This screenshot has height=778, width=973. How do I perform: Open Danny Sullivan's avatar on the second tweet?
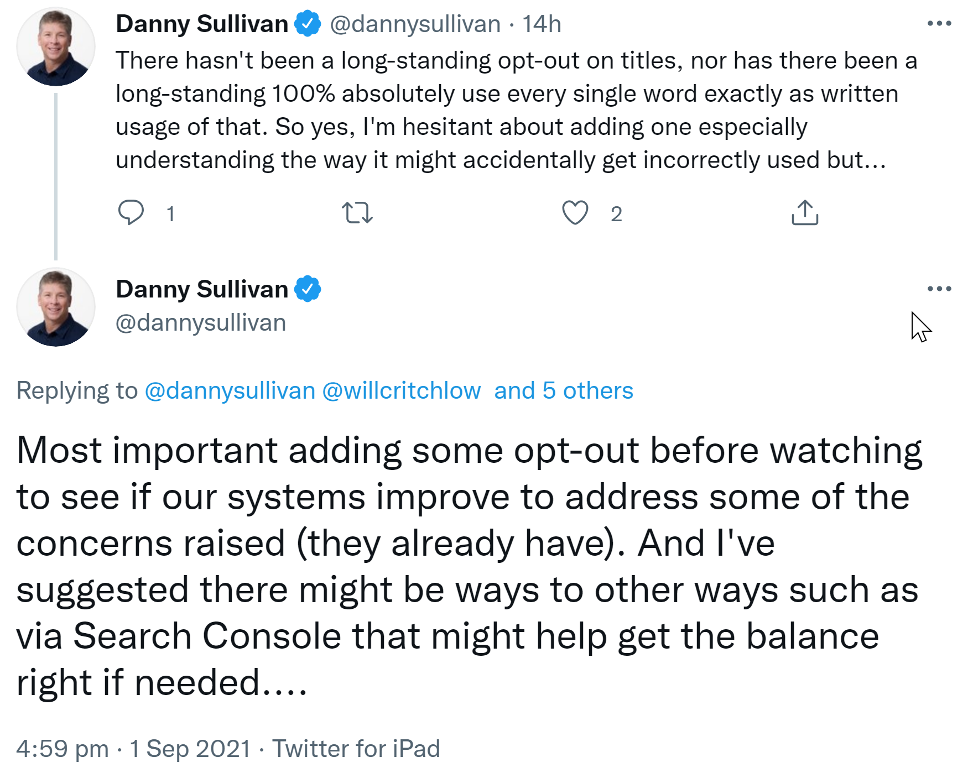56,307
